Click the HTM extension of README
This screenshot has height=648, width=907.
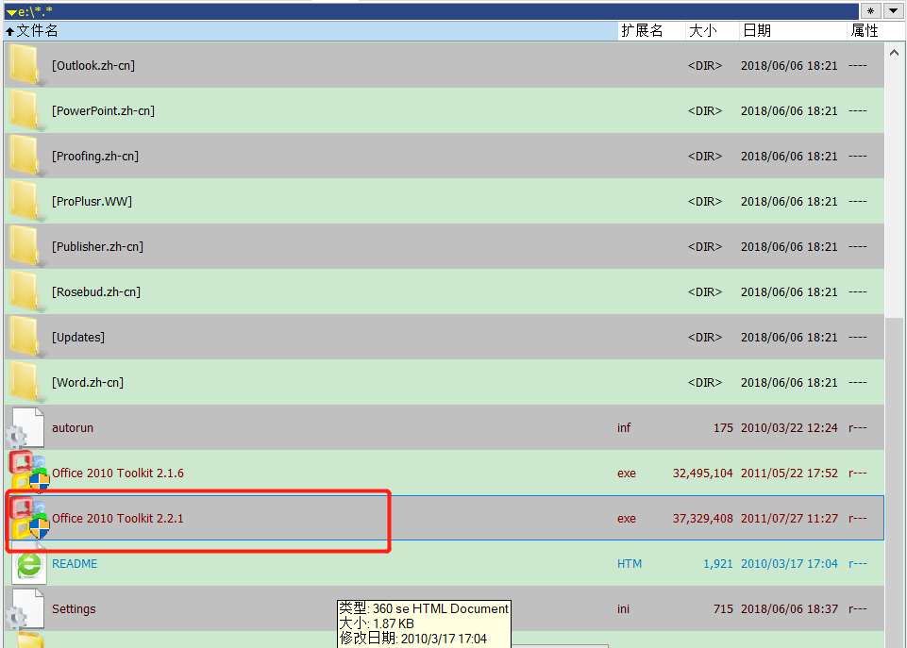click(x=630, y=564)
